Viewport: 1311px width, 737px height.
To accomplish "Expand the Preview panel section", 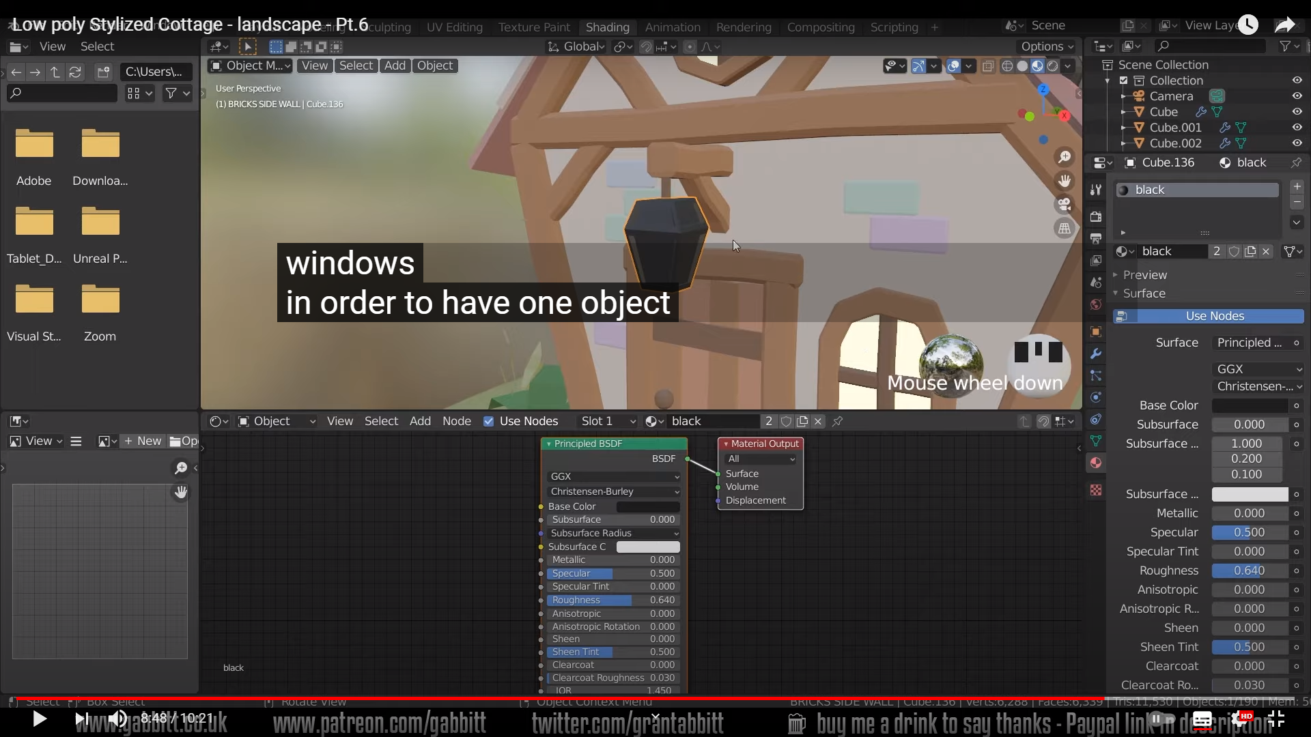I will (1145, 275).
